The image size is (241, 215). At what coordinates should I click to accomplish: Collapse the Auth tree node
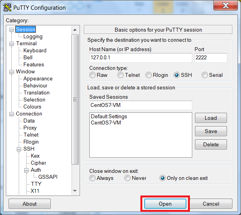coord(26,170)
